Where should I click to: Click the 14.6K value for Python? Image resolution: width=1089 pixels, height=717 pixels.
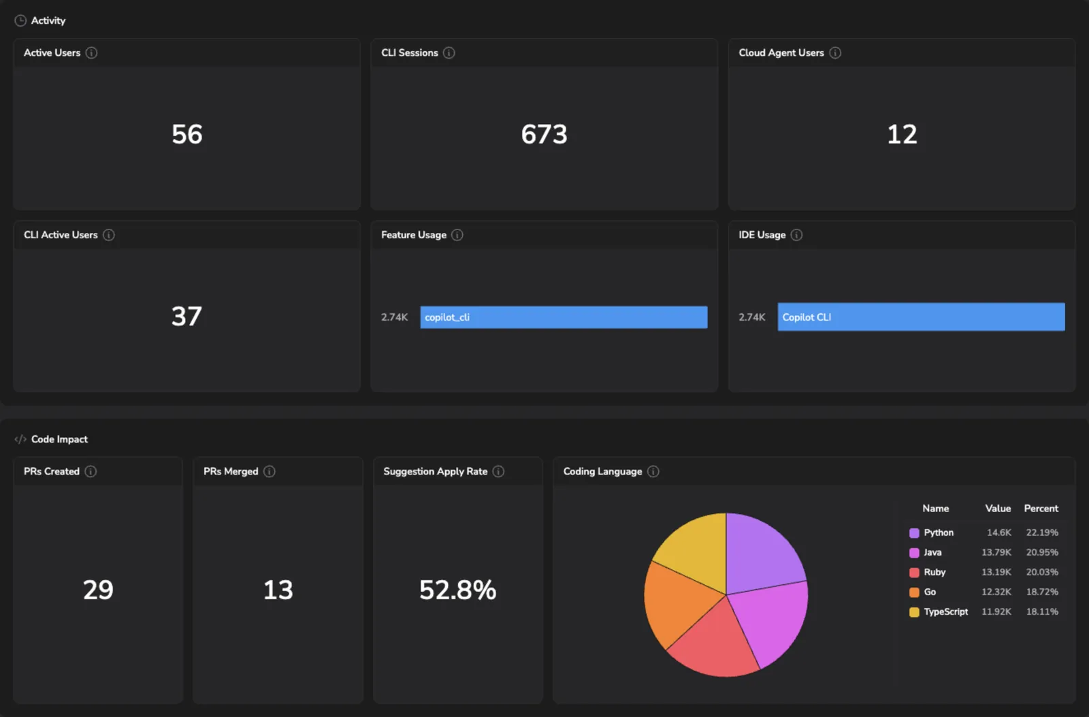[x=999, y=533]
